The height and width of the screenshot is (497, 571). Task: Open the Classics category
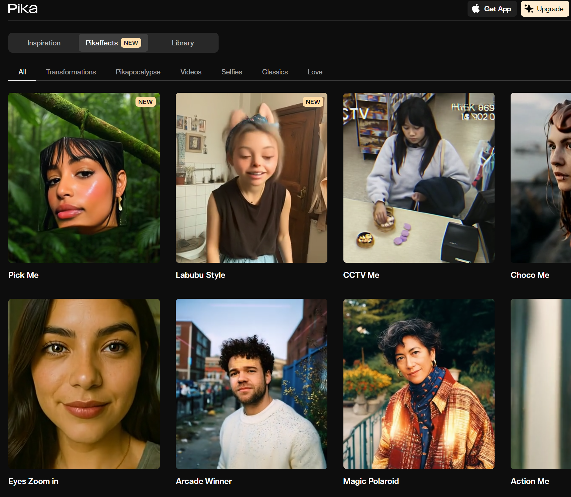coord(275,72)
